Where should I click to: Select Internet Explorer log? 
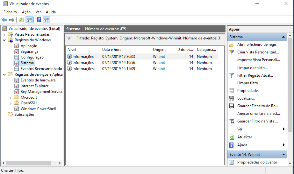click(x=34, y=86)
